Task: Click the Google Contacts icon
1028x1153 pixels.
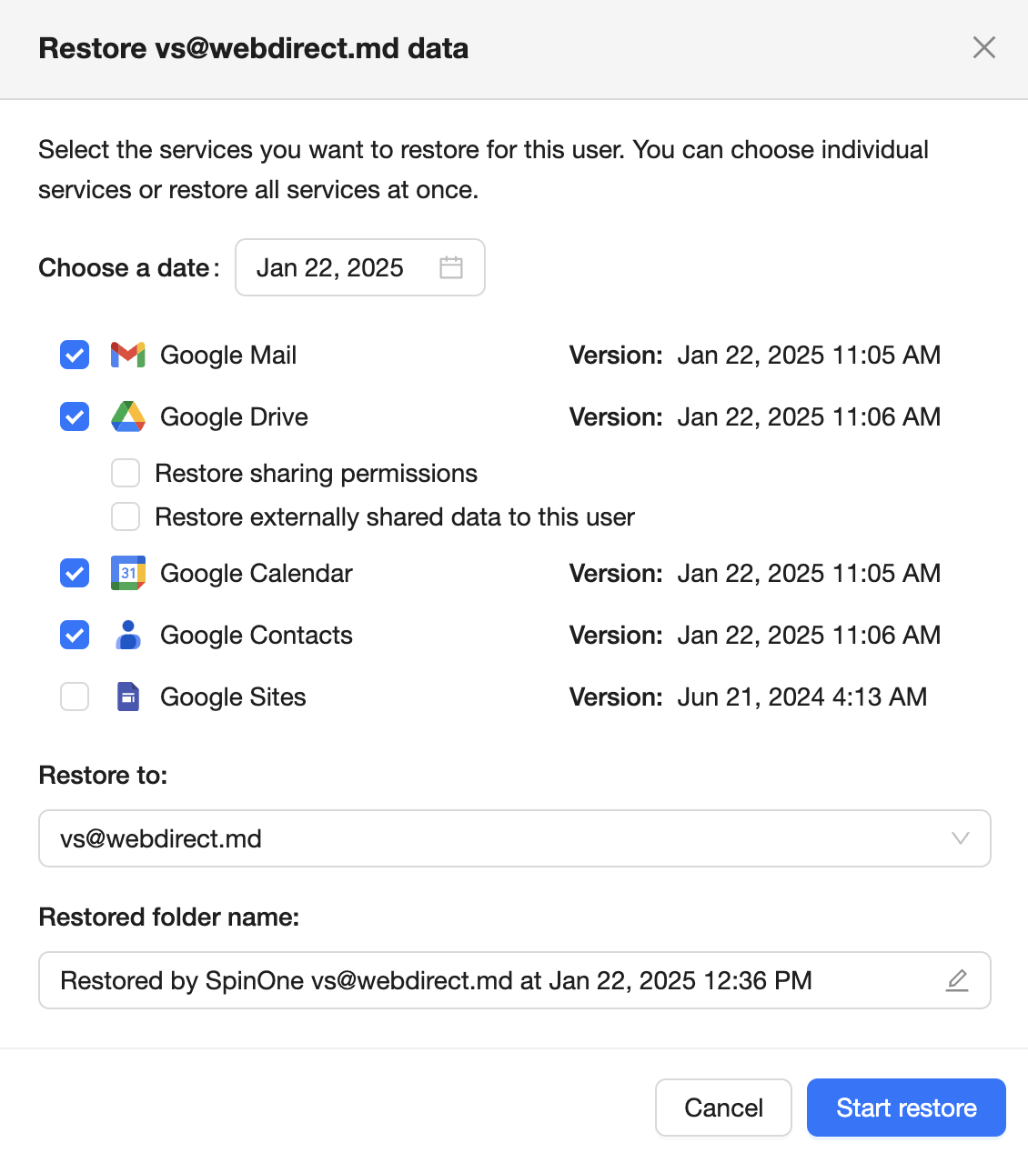Action: click(128, 635)
